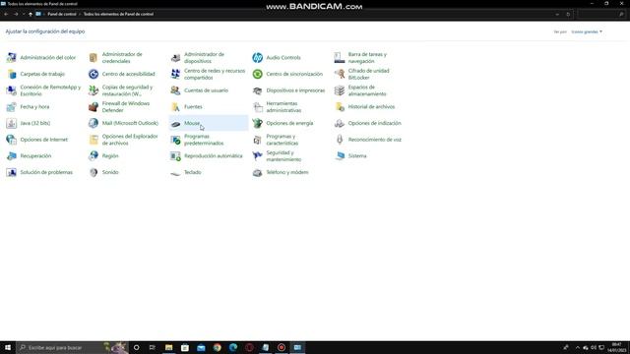630x354 pixels.
Task: Open the Opciones de Internet icon
Action: point(11,140)
